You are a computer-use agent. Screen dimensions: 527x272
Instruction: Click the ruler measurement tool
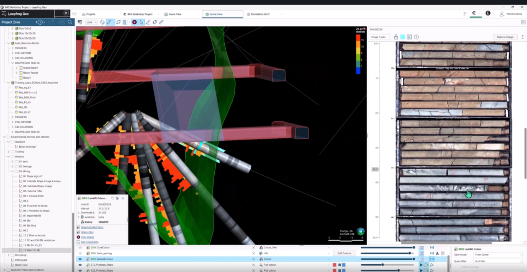point(161,22)
